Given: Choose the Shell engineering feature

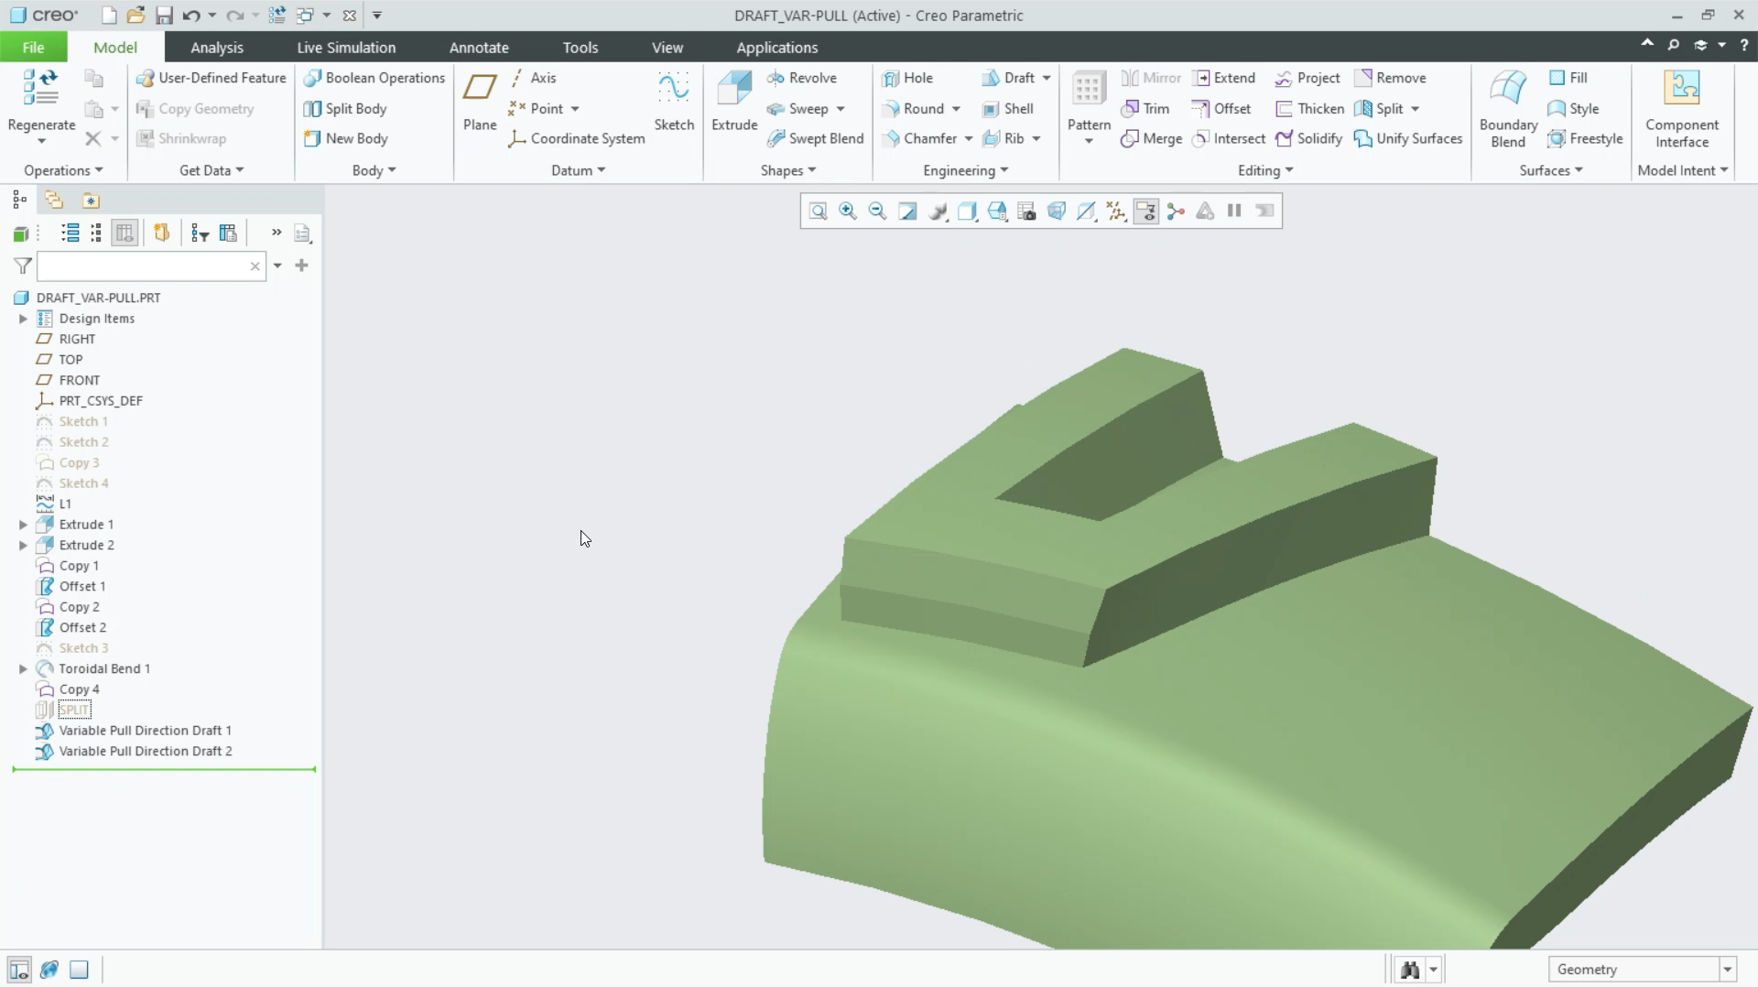Looking at the screenshot, I should pos(1008,109).
